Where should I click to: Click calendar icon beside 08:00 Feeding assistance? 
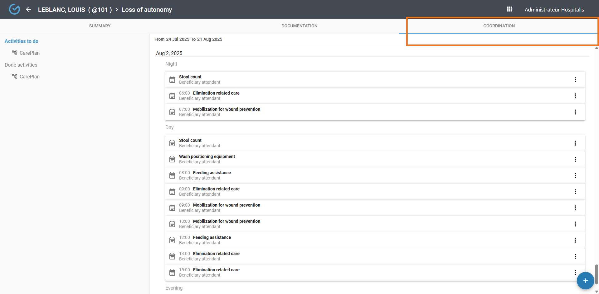pyautogui.click(x=172, y=175)
